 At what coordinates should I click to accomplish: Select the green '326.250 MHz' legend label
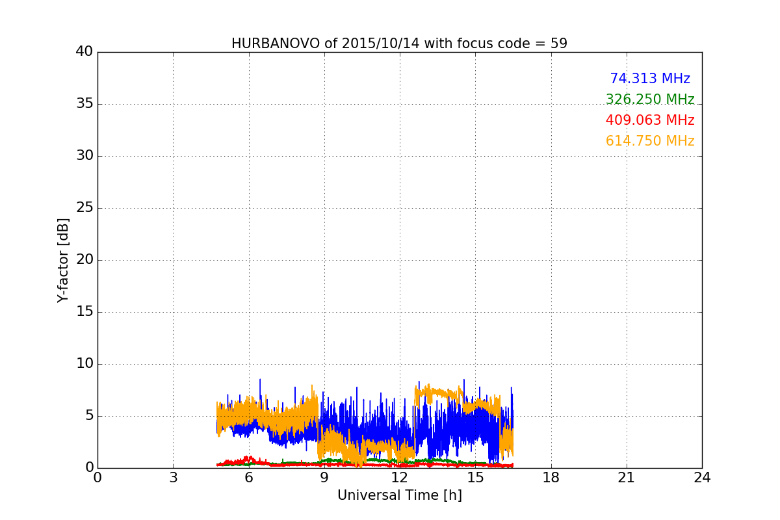[650, 99]
